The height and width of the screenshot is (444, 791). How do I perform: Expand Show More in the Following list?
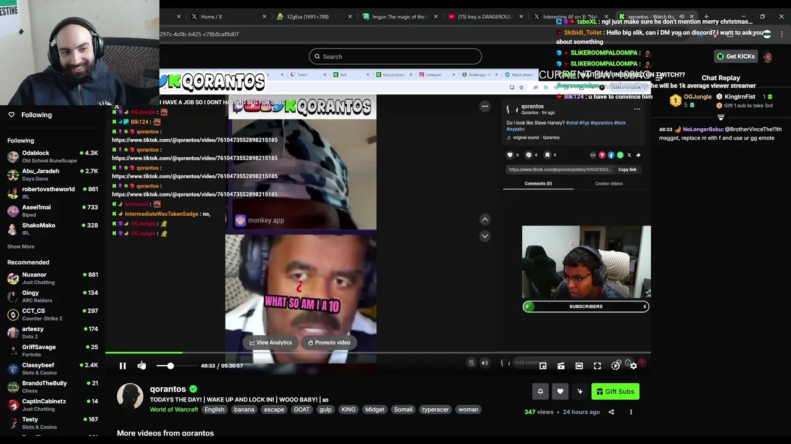click(20, 247)
